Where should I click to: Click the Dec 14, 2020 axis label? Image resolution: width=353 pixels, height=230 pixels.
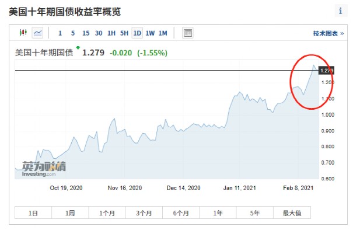coord(183,187)
